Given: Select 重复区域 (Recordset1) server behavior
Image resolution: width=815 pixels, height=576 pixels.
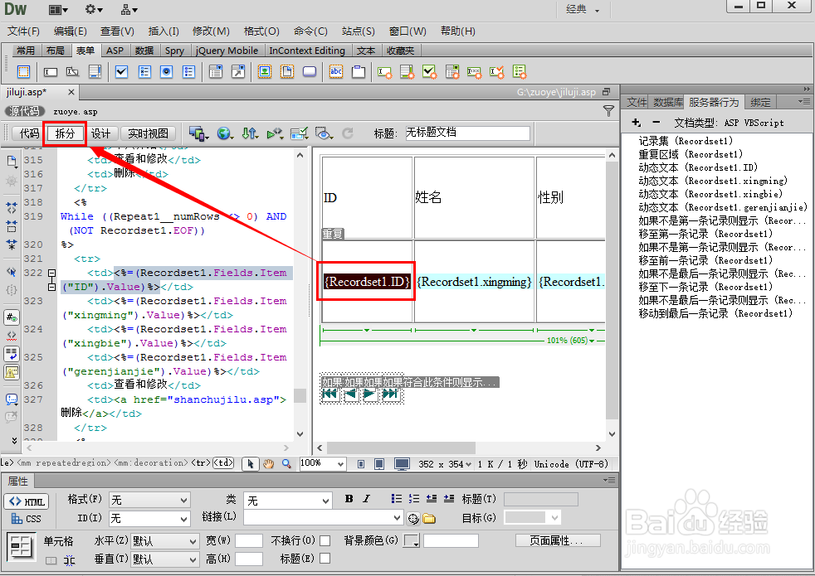Looking at the screenshot, I should [x=691, y=154].
